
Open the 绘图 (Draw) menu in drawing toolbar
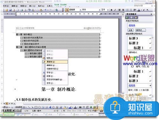pyautogui.click(x=6, y=107)
